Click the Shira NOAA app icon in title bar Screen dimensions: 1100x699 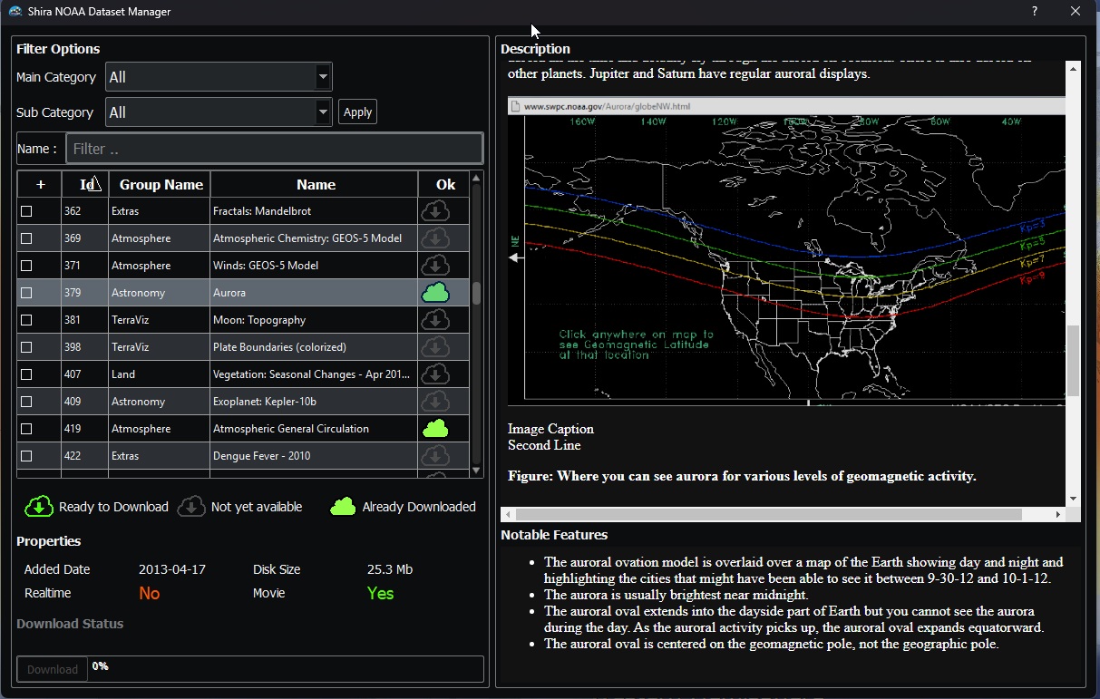pos(15,12)
